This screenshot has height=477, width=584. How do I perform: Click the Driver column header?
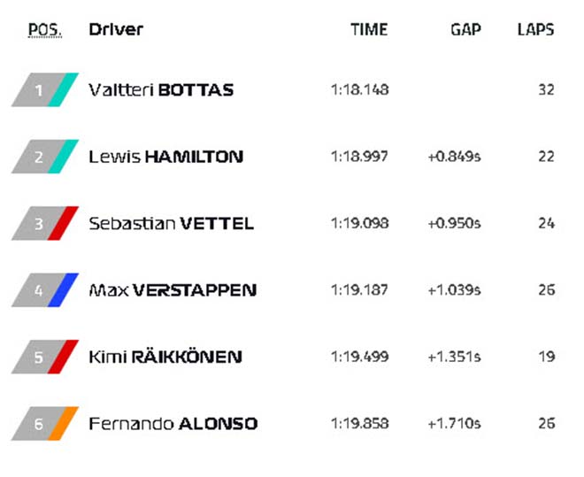116,29
